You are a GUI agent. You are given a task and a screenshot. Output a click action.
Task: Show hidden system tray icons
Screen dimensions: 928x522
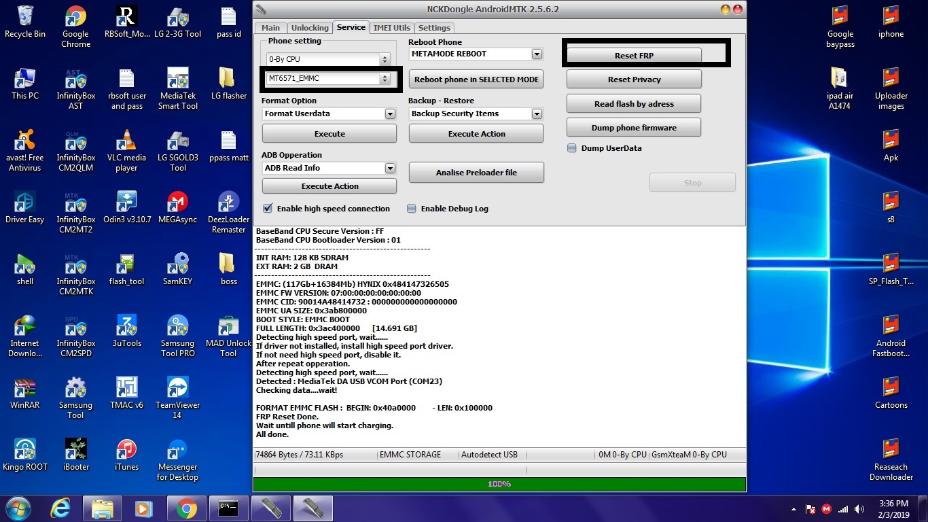794,509
